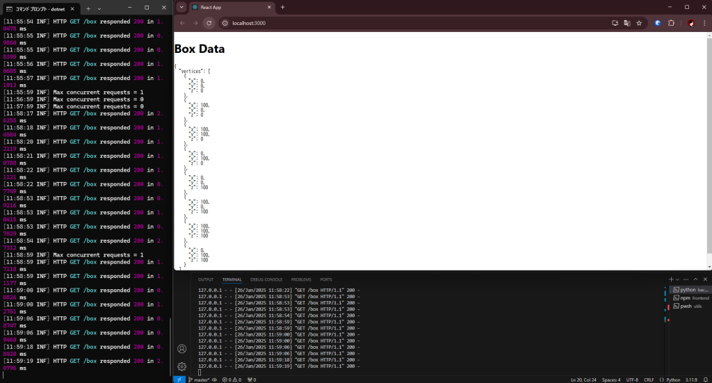Viewport: 712px width, 383px height.
Task: Open Chrome's three-dot menu
Action: pyautogui.click(x=705, y=23)
